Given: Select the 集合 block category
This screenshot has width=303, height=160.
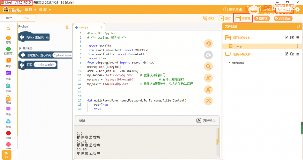Looking at the screenshot, I should pos(8,123).
